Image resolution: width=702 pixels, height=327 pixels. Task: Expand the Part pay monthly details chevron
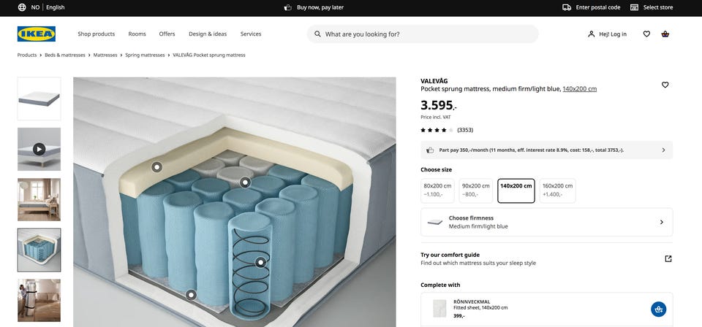pos(663,150)
